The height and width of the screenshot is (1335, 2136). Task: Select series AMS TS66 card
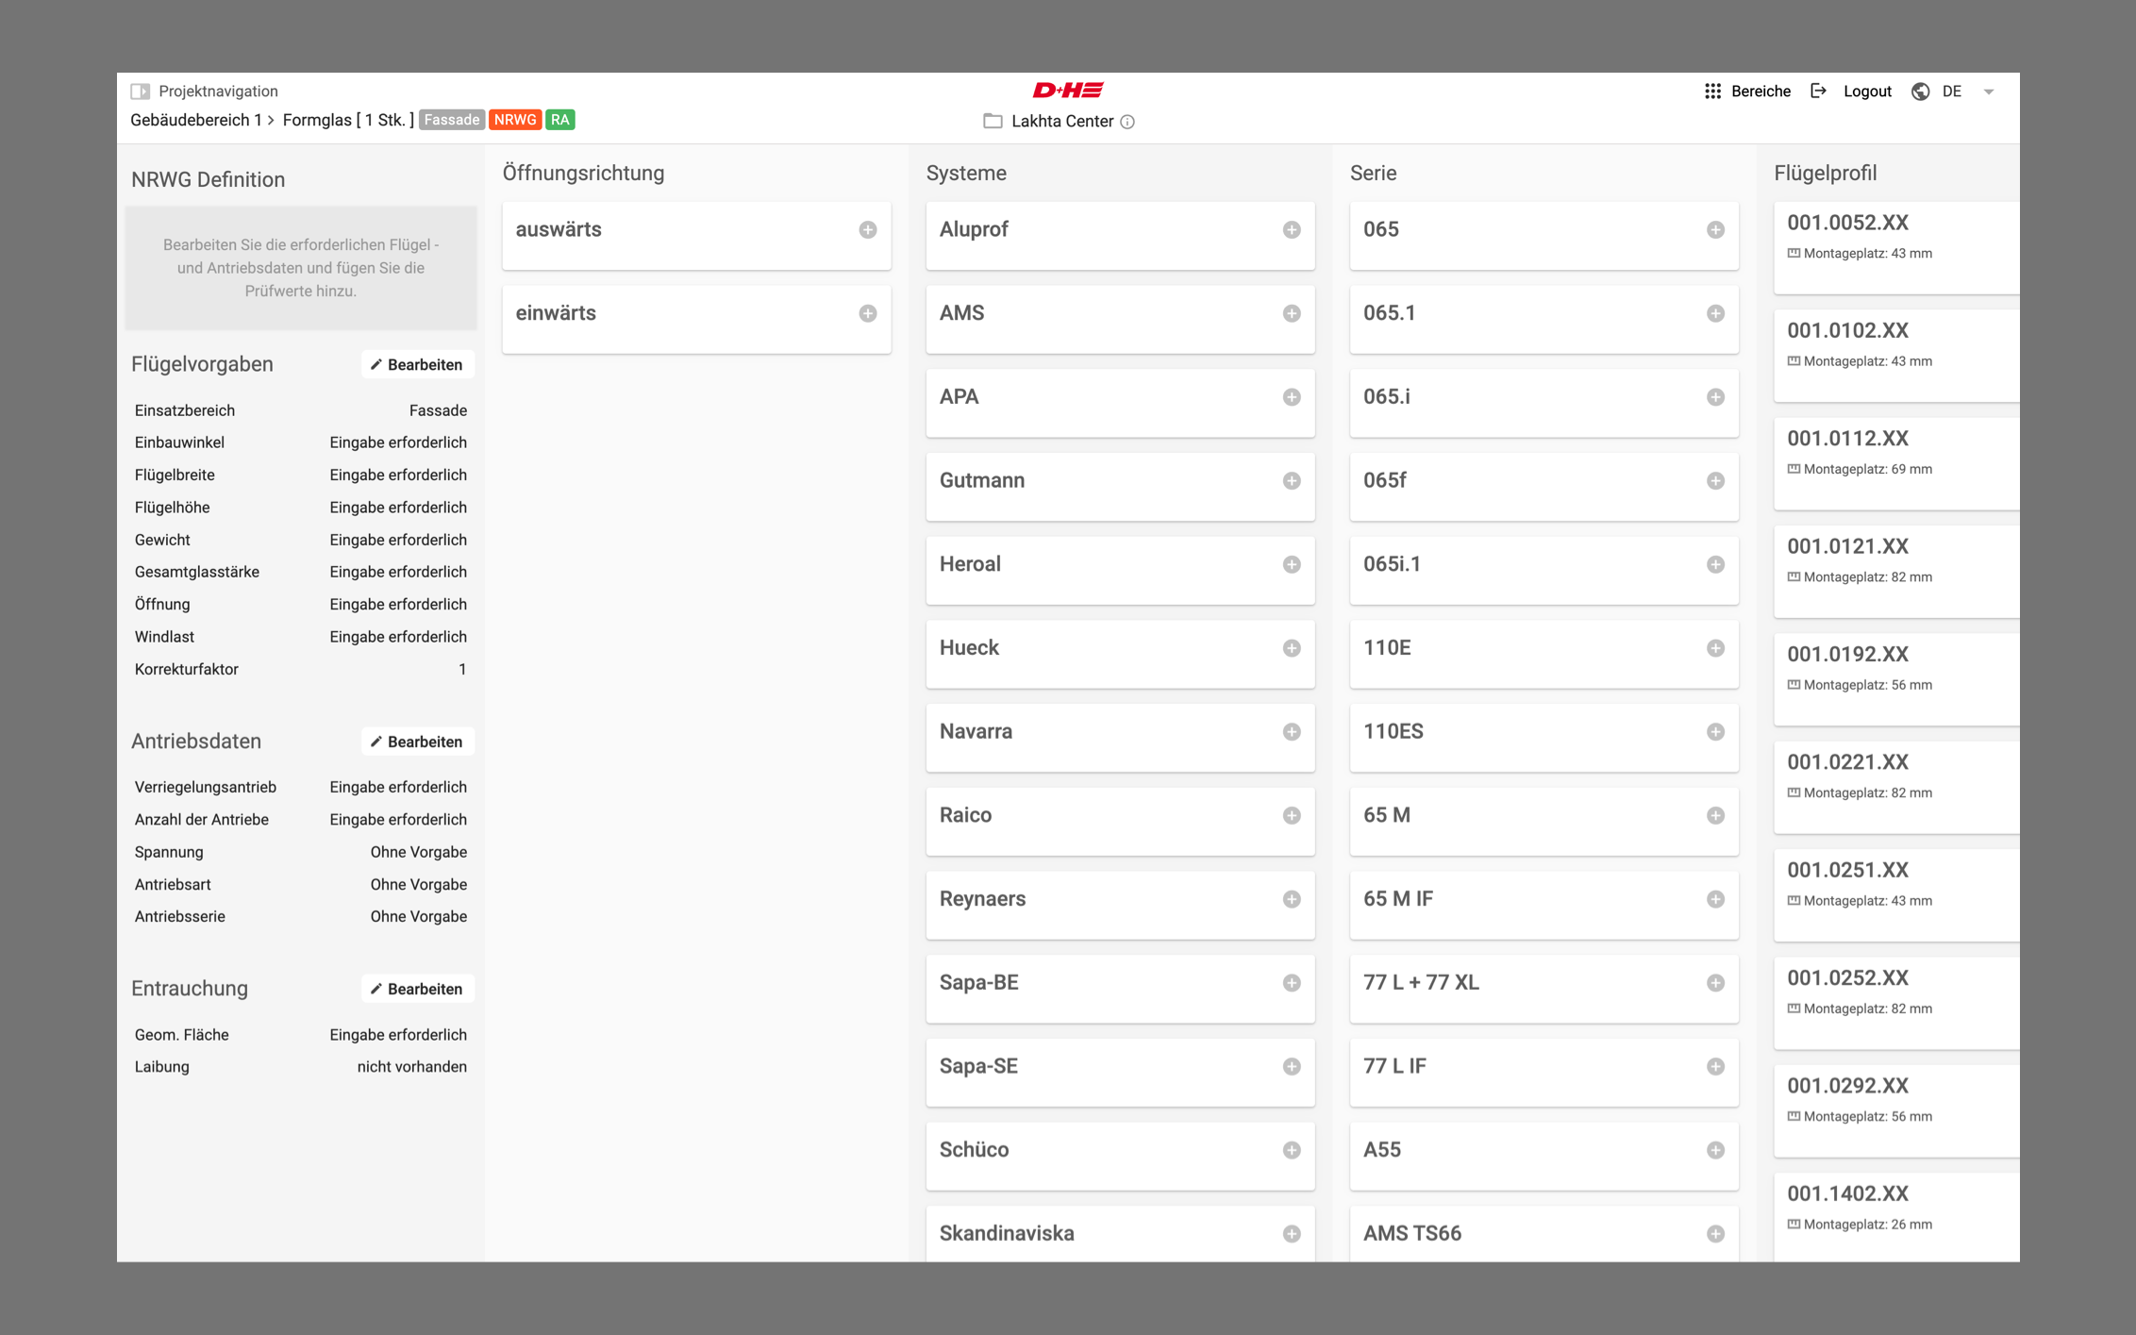1544,1233
